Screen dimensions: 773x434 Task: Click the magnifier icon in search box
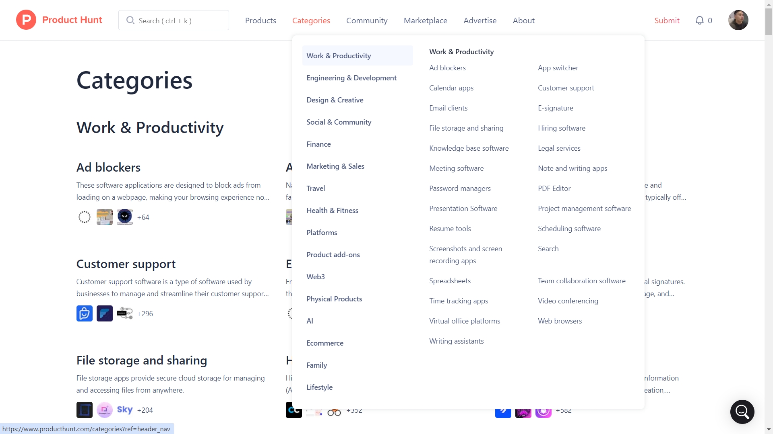[x=130, y=20]
